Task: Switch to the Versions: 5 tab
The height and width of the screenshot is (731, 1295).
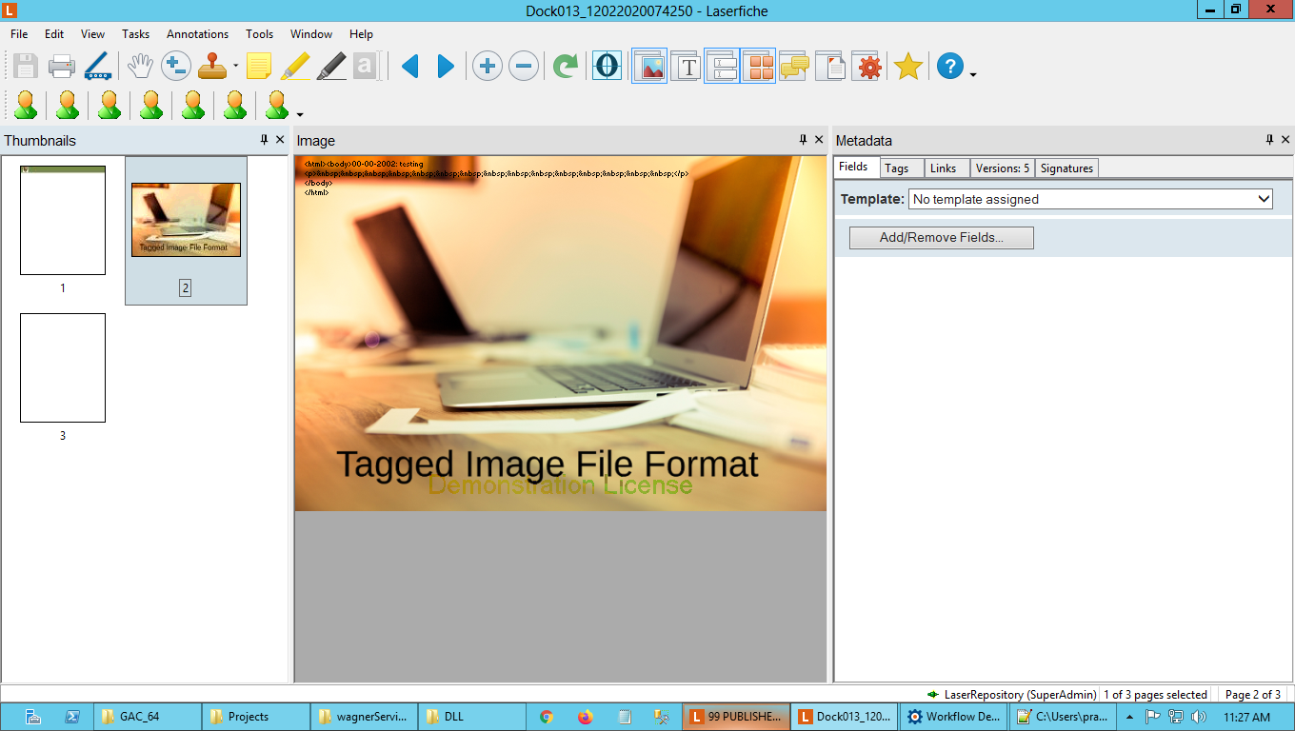Action: click(x=1002, y=168)
